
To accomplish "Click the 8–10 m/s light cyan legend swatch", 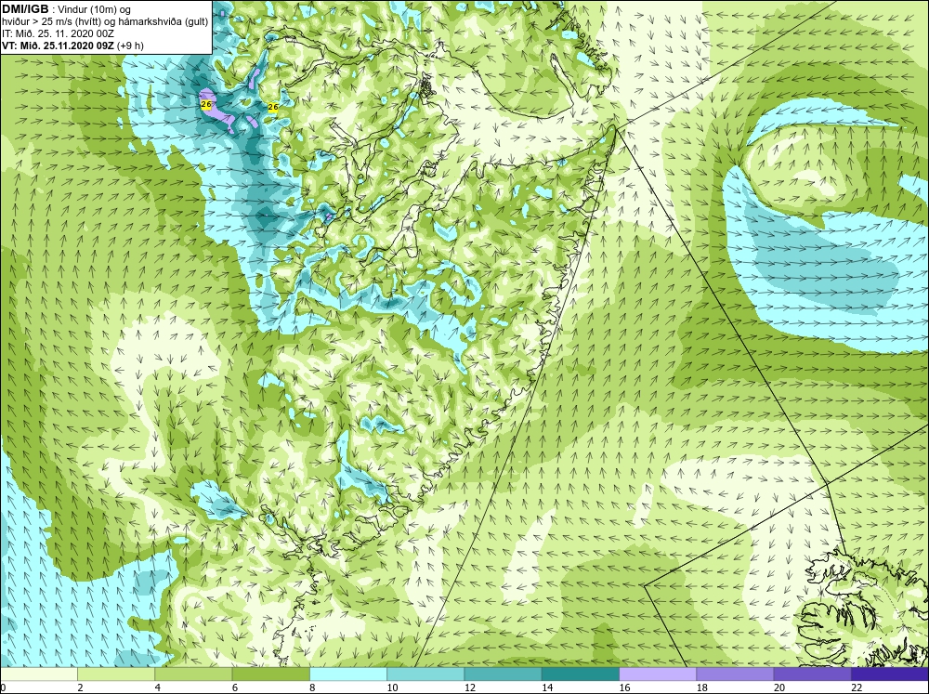I will pyautogui.click(x=348, y=674).
